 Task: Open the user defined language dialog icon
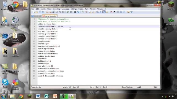pos(107,12)
